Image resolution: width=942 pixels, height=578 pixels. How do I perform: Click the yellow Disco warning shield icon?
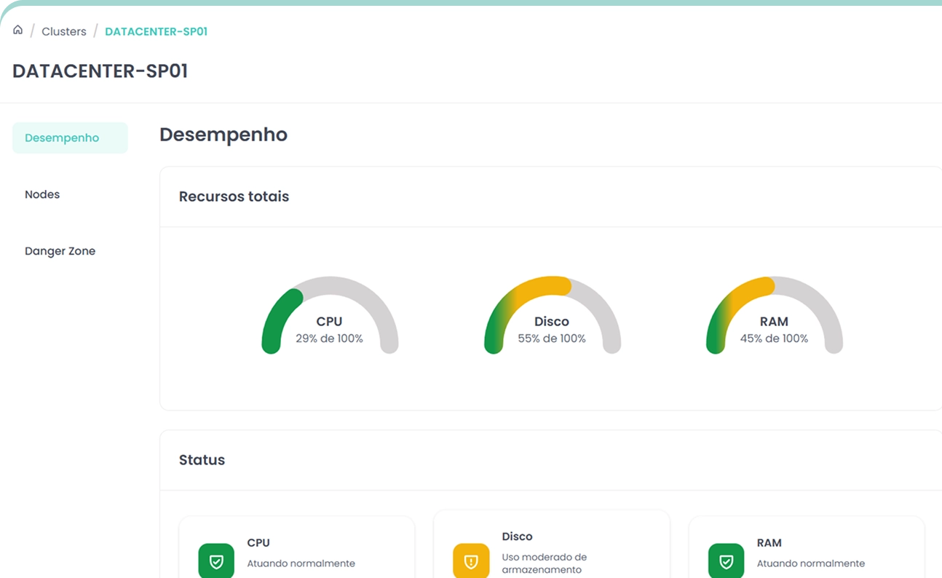tap(471, 561)
